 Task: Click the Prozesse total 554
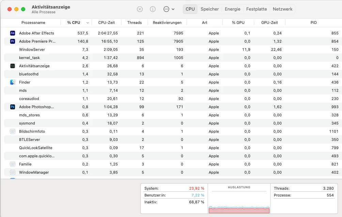tap(330, 196)
